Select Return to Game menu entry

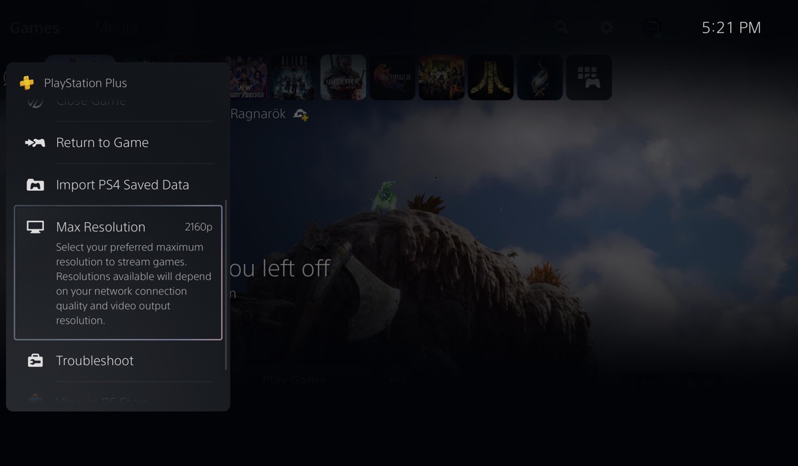point(118,142)
